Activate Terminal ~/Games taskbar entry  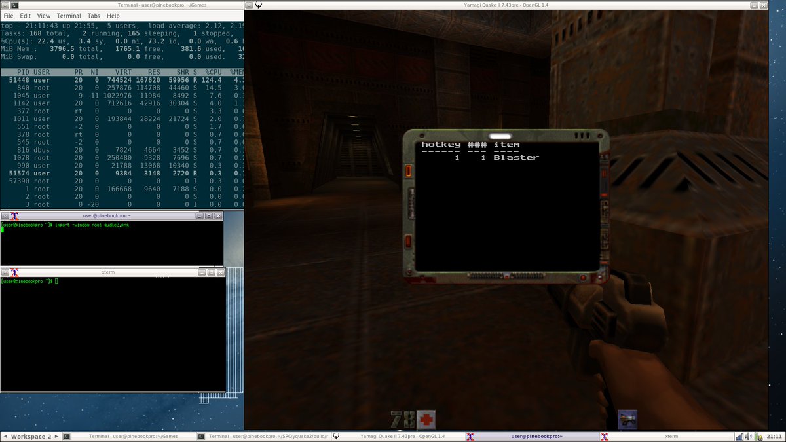[x=130, y=437]
